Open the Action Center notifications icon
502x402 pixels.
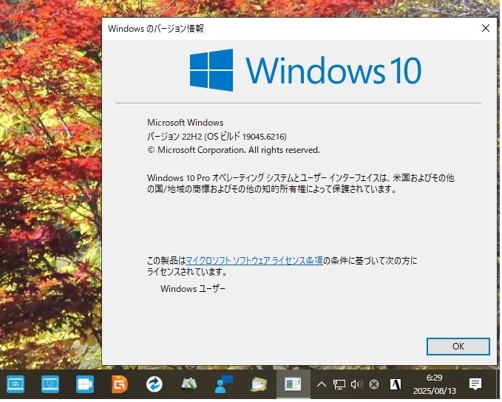pyautogui.click(x=475, y=384)
